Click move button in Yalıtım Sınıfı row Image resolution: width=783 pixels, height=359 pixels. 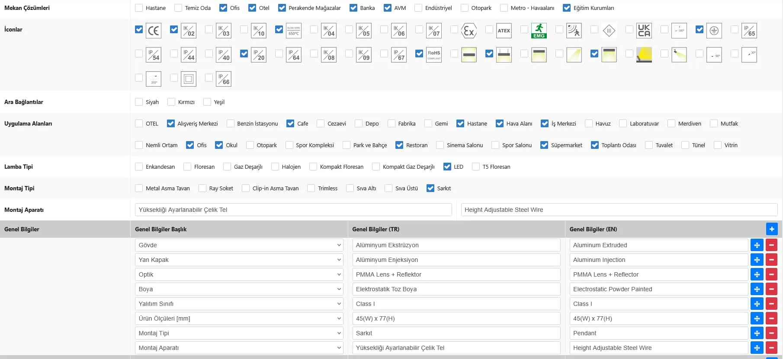[x=757, y=304]
